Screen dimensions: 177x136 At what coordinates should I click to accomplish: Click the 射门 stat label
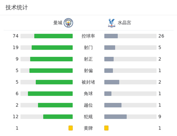click(x=88, y=48)
